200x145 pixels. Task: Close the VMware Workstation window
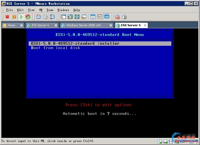[x=196, y=4]
